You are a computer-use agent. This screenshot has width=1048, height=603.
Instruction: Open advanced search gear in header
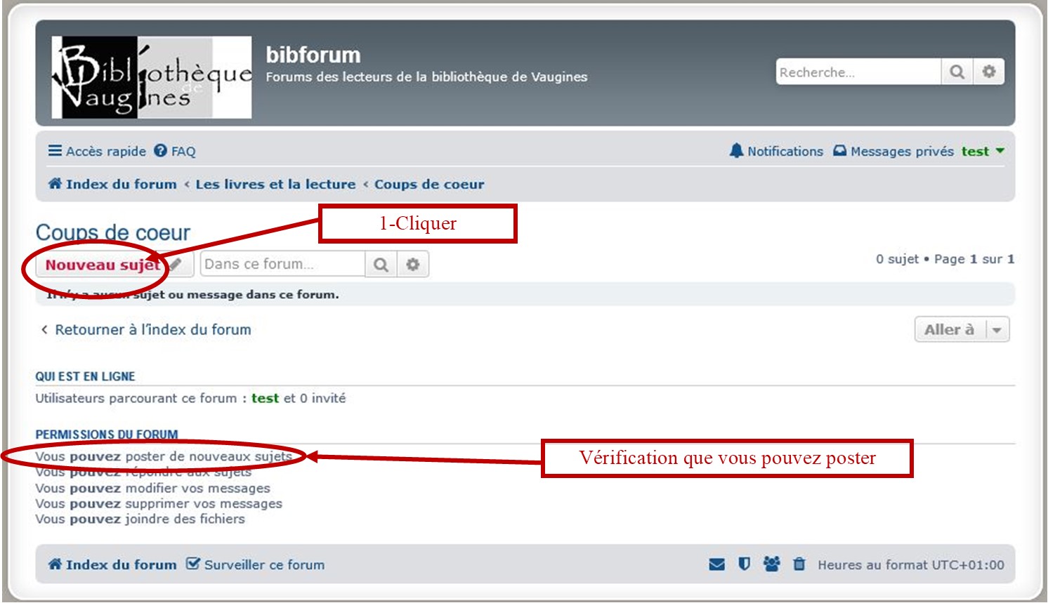click(989, 72)
